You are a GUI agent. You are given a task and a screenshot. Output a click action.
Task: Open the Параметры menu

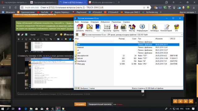tap(116, 22)
